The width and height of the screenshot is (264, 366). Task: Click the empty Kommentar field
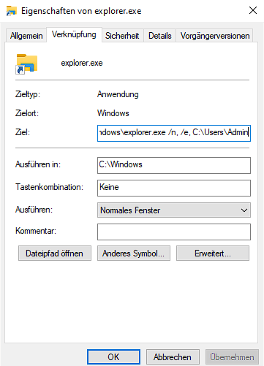click(174, 232)
